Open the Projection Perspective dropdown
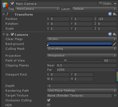Viewport: 118px width, 107px height. pyautogui.click(x=82, y=56)
